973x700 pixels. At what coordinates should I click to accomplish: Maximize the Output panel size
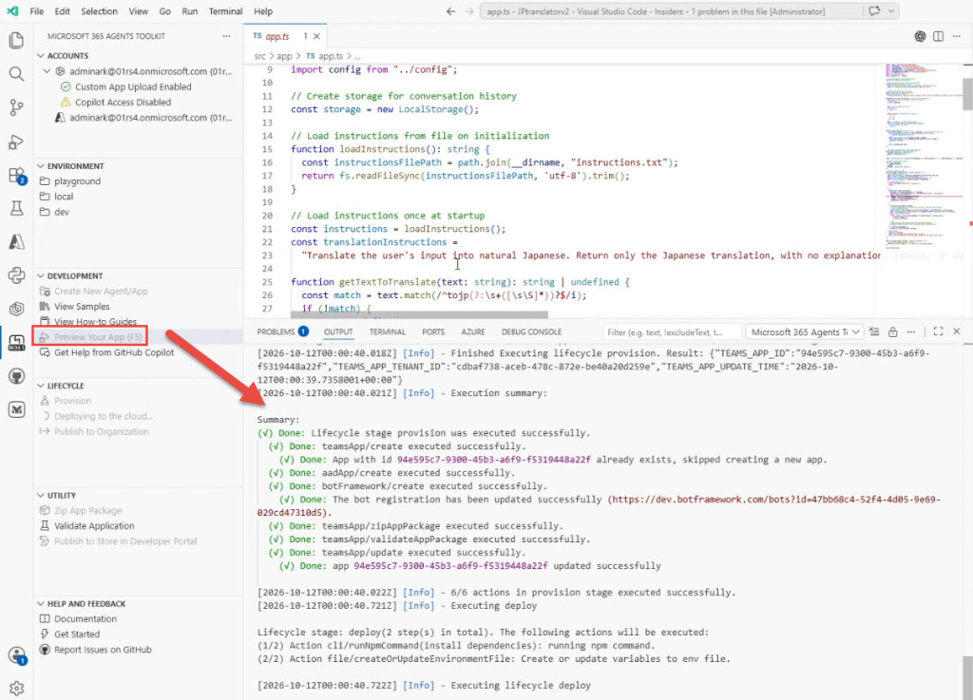(x=938, y=331)
